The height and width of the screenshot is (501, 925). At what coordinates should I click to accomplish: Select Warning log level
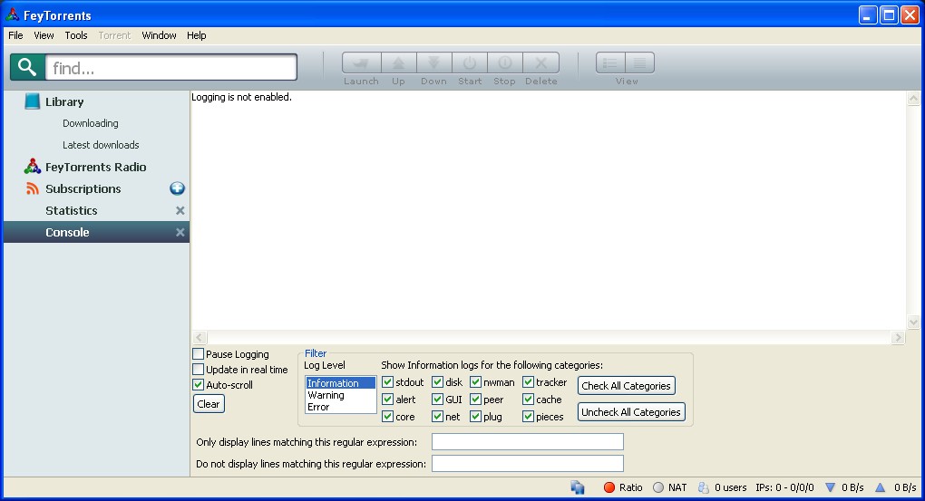340,395
